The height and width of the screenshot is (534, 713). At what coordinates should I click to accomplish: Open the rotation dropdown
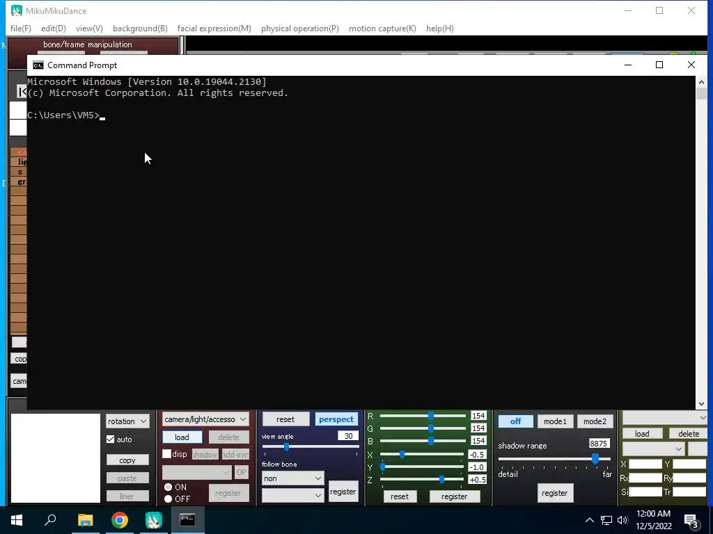pyautogui.click(x=127, y=421)
